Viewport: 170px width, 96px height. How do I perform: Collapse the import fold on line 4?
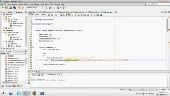33,24
